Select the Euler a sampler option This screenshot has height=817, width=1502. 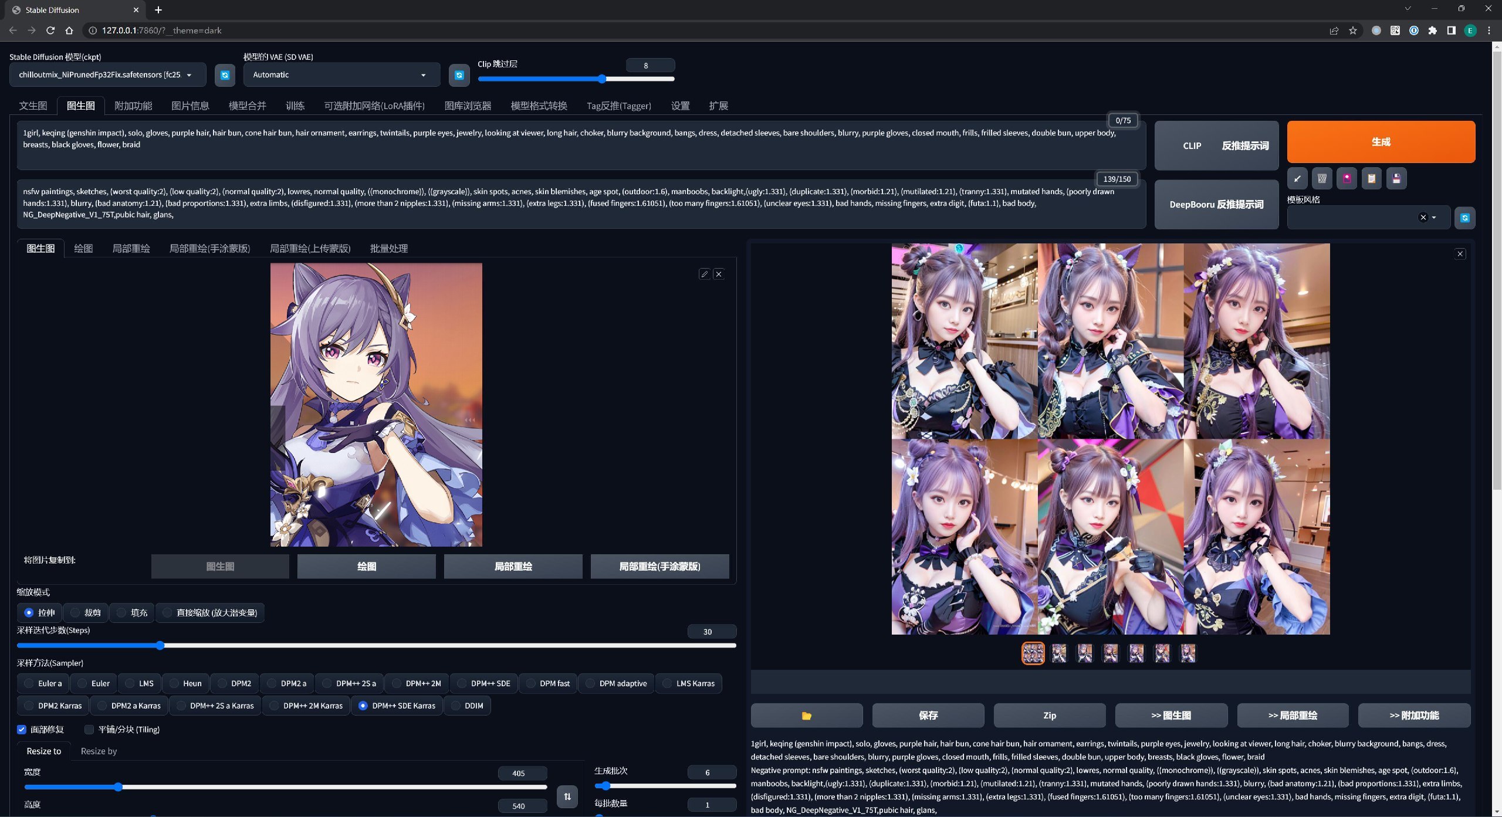(x=43, y=683)
